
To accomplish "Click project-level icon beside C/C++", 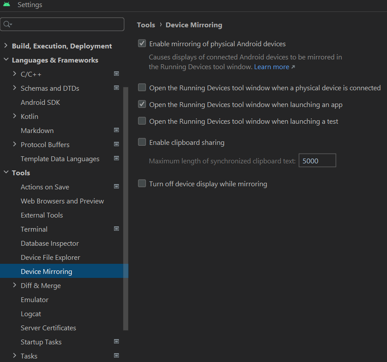I will [x=116, y=74].
